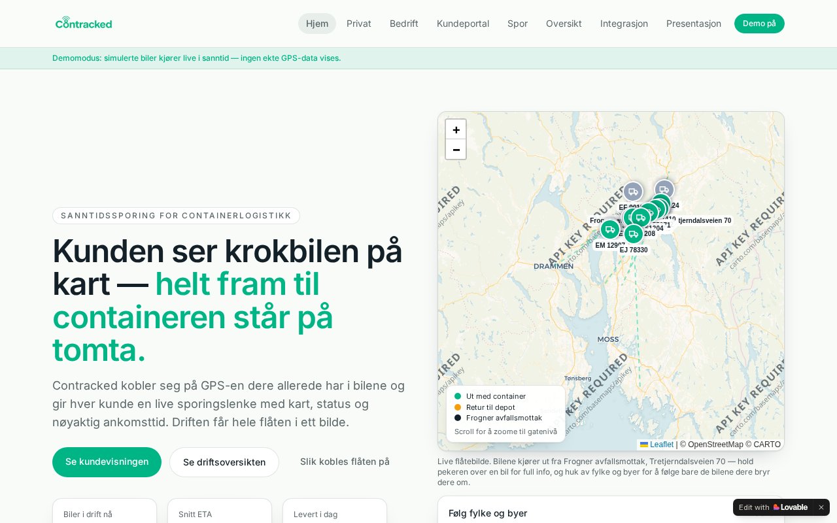Open the Privat nav item
Image resolution: width=837 pixels, height=523 pixels.
(359, 24)
